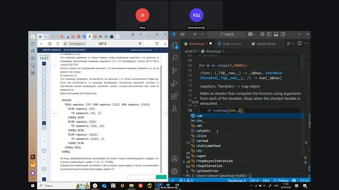Select the 'StopIteration' suggestion

(x=247, y=166)
